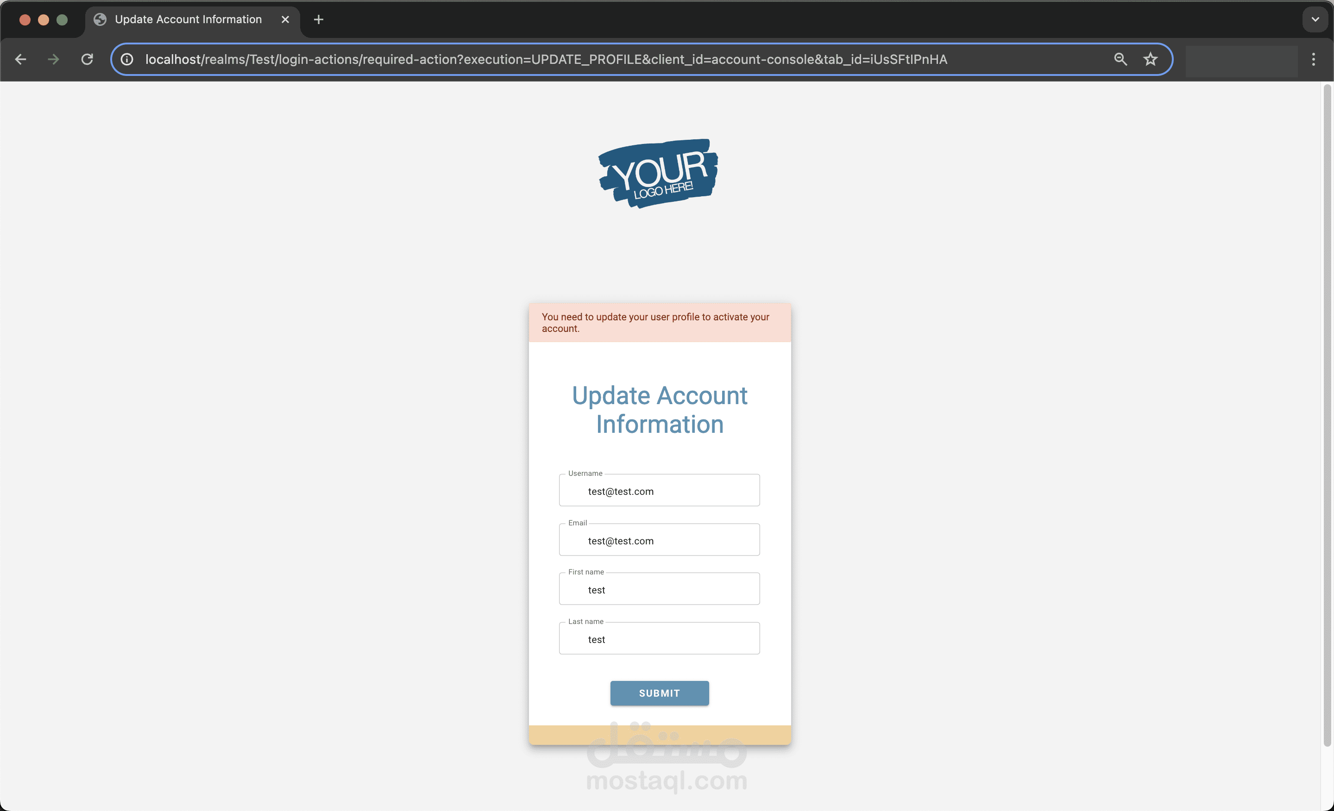Click the profile update warning banner
The width and height of the screenshot is (1334, 811).
[660, 323]
